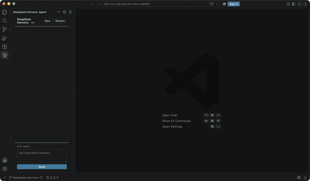Click the half-shaded circle icon beside Sign In

224,4
